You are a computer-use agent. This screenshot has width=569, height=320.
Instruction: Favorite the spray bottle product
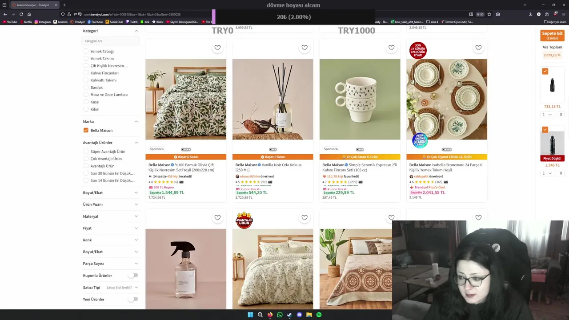[x=217, y=217]
